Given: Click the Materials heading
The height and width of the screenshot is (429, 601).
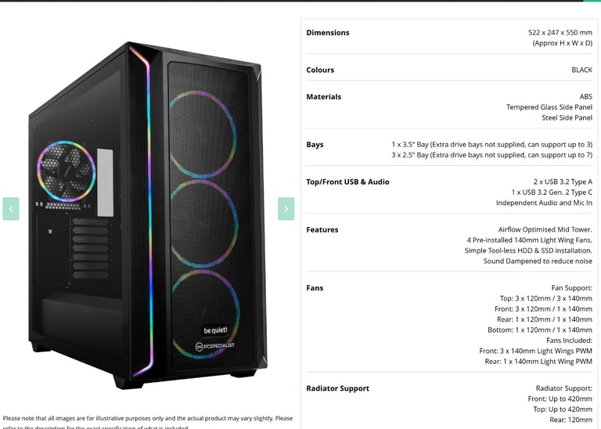Looking at the screenshot, I should (x=323, y=96).
